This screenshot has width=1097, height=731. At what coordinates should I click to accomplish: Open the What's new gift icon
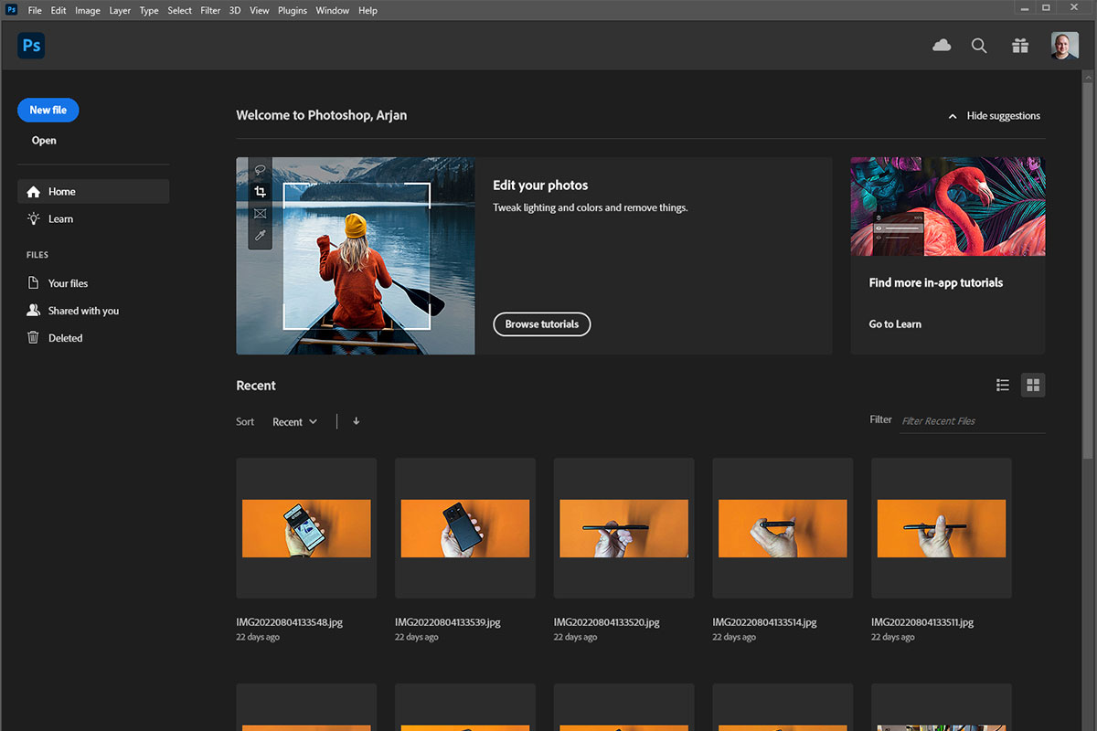click(1020, 46)
